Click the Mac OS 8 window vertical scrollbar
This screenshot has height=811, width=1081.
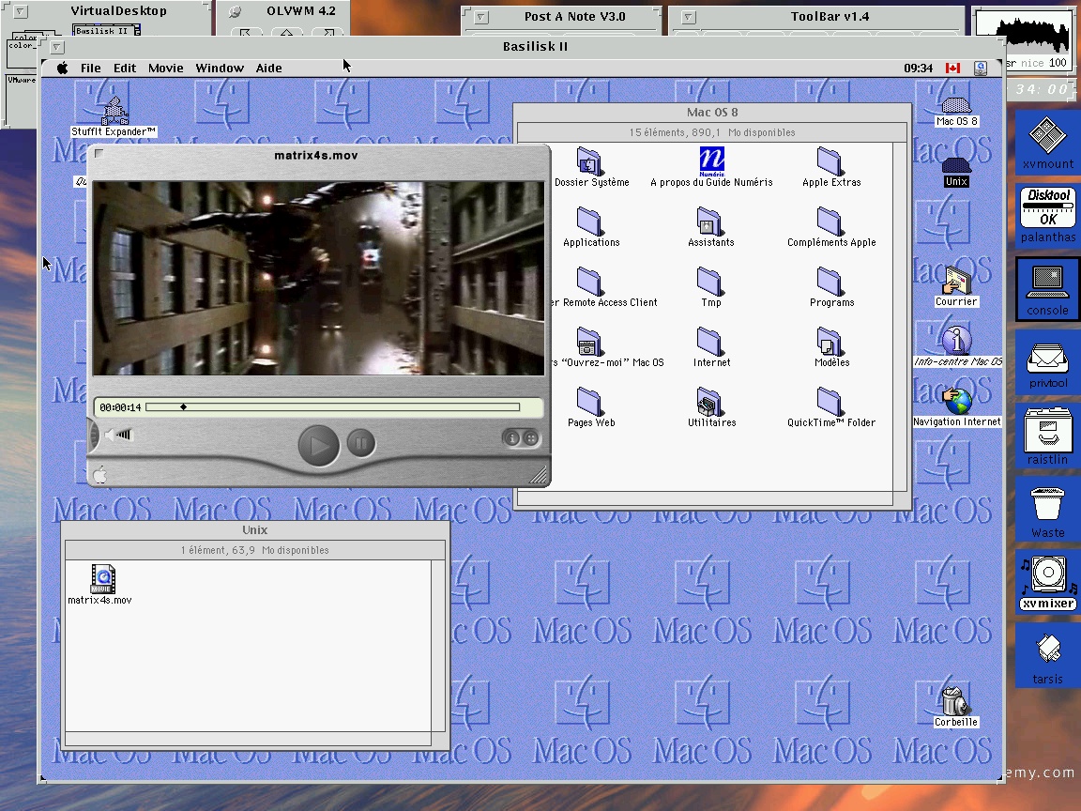click(x=900, y=316)
